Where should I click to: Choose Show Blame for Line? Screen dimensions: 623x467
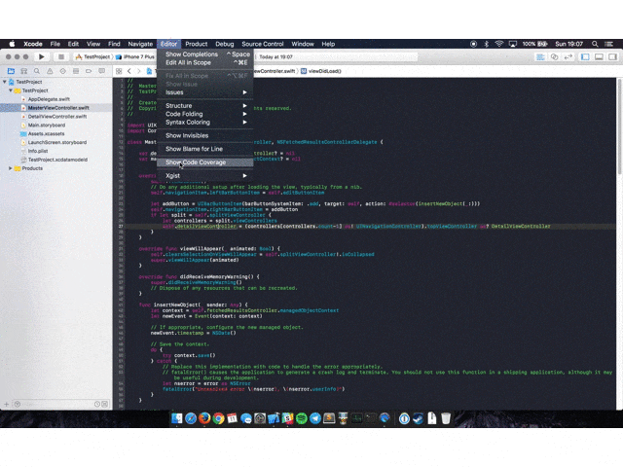205,149
